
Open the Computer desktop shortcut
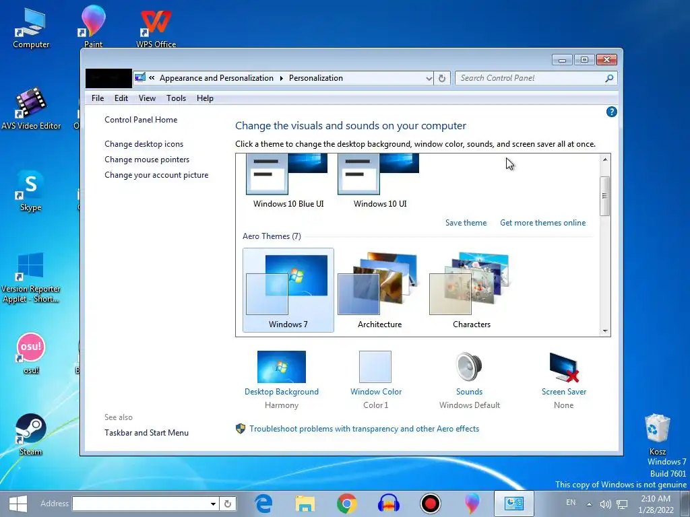coord(31,27)
